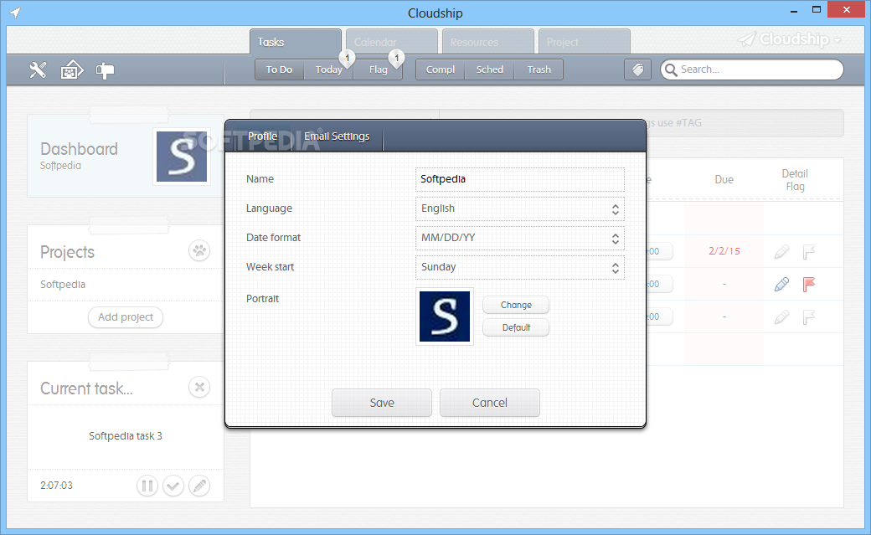Open the Language dropdown

pos(519,208)
